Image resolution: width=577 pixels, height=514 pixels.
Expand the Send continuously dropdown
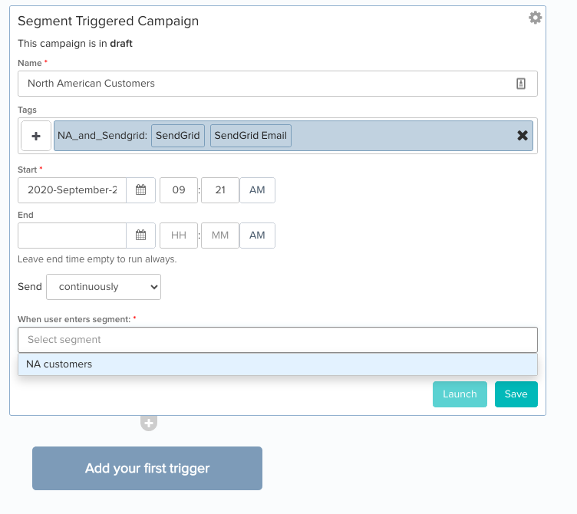(x=104, y=287)
